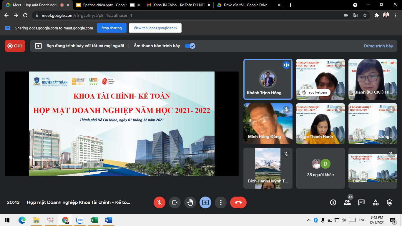Open chat panel with everyone
The image size is (402, 226).
tap(361, 202)
